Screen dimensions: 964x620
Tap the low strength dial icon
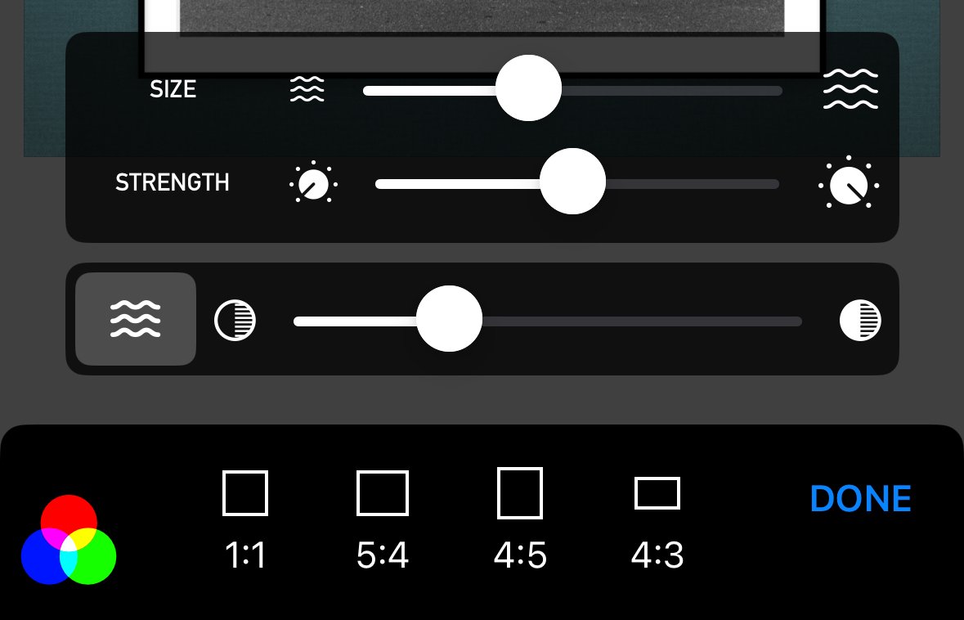coord(313,182)
